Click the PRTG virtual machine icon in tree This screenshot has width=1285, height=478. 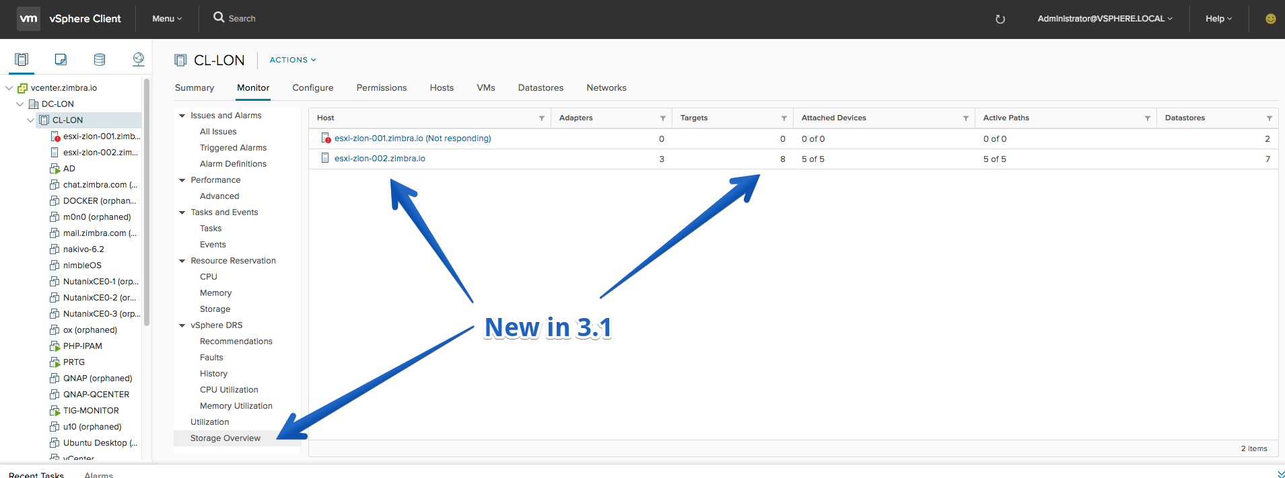tap(55, 362)
